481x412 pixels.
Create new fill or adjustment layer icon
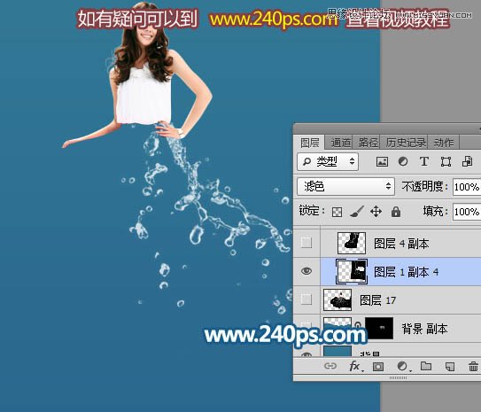403,366
